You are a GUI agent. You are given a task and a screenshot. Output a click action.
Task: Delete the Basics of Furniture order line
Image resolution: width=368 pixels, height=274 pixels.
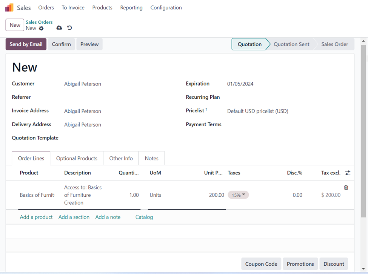346,187
